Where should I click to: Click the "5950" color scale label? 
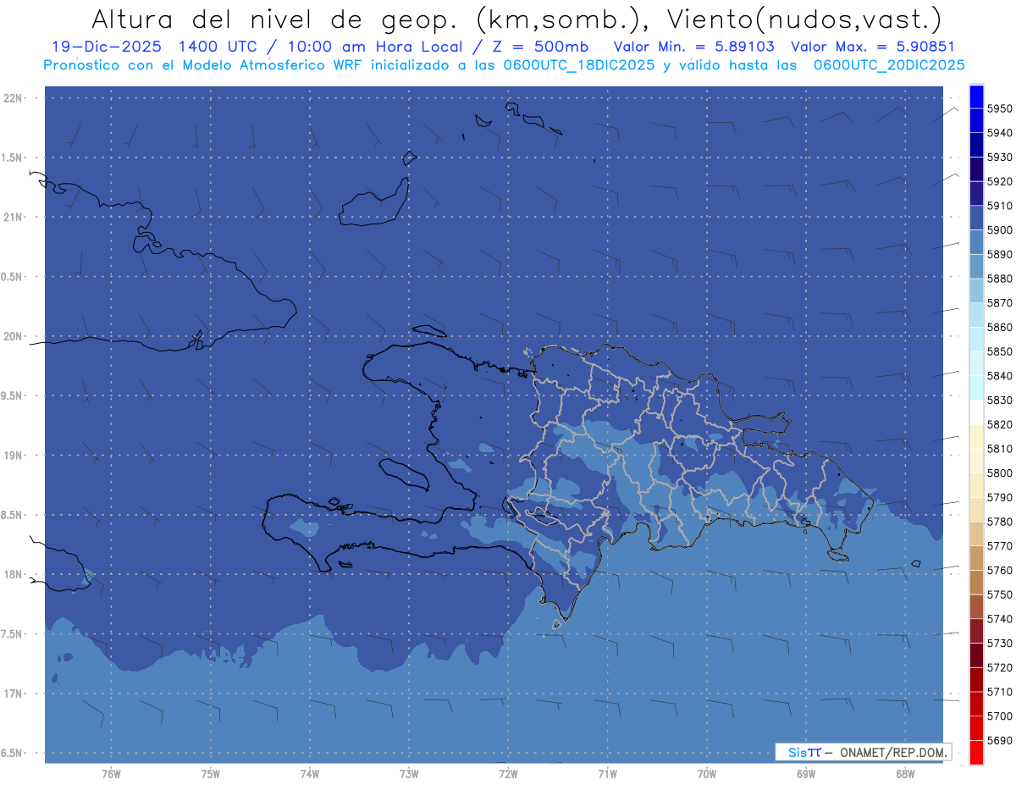pos(999,108)
